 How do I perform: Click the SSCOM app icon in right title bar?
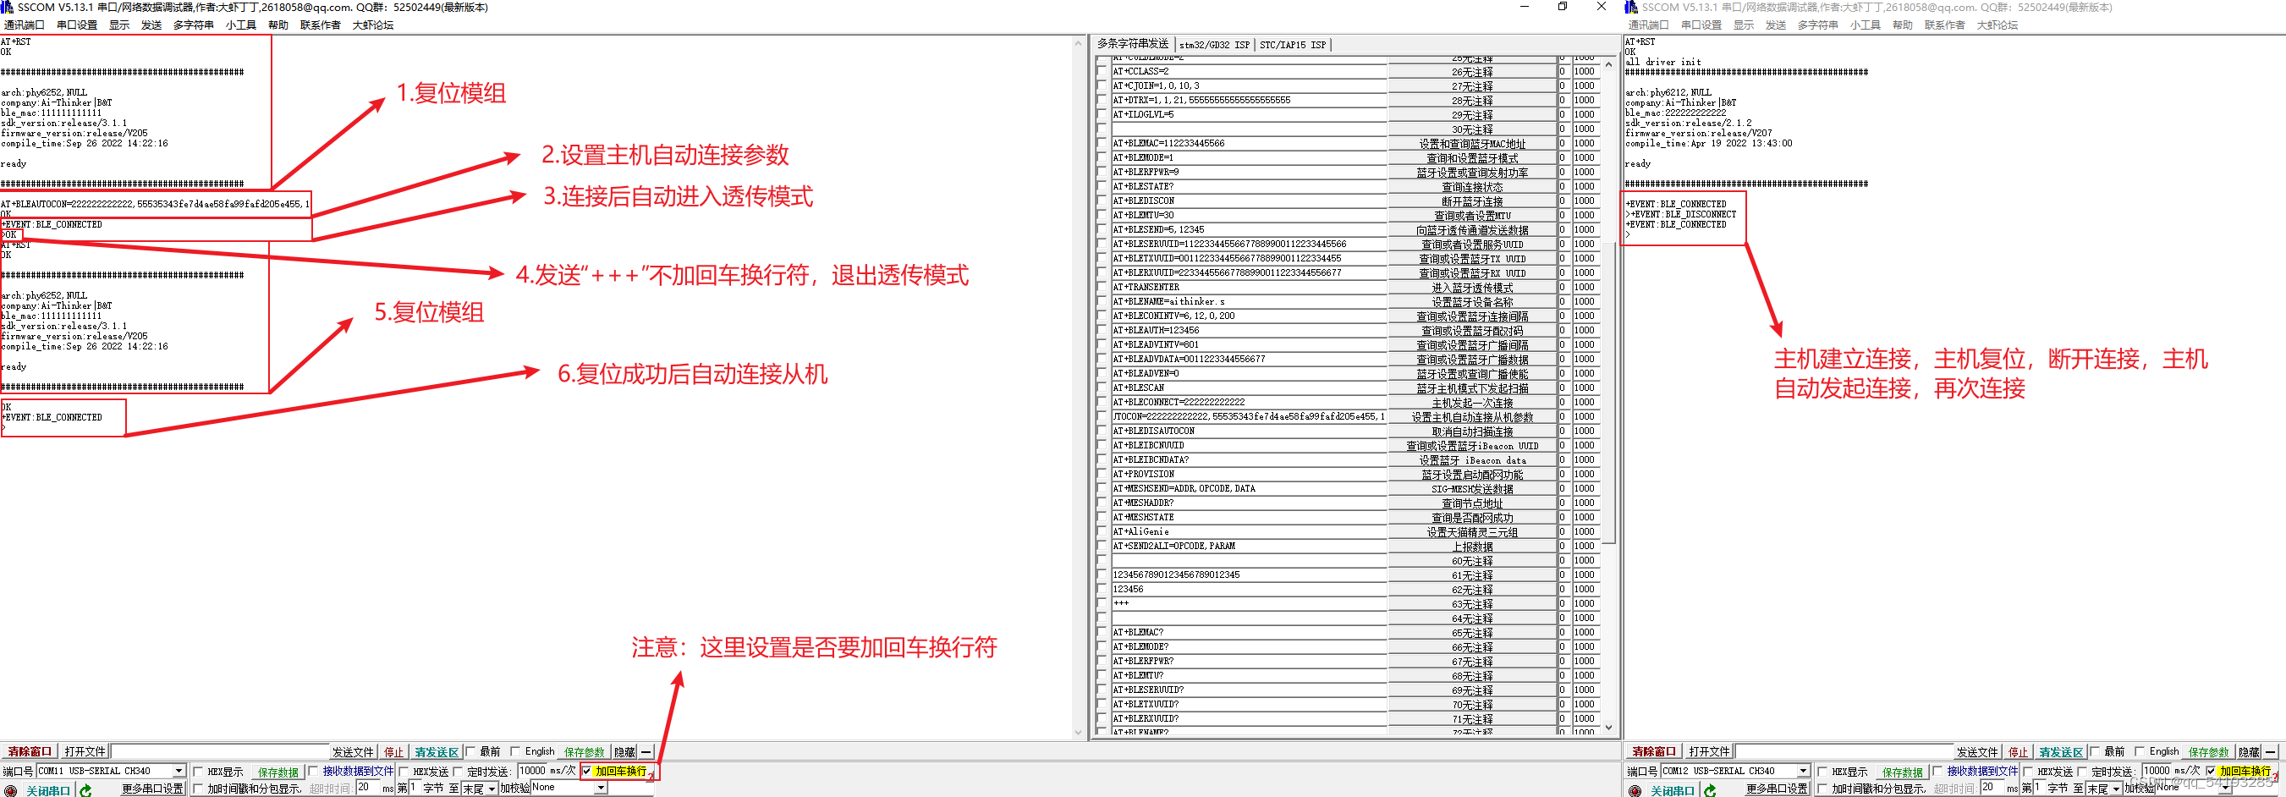pyautogui.click(x=1631, y=7)
